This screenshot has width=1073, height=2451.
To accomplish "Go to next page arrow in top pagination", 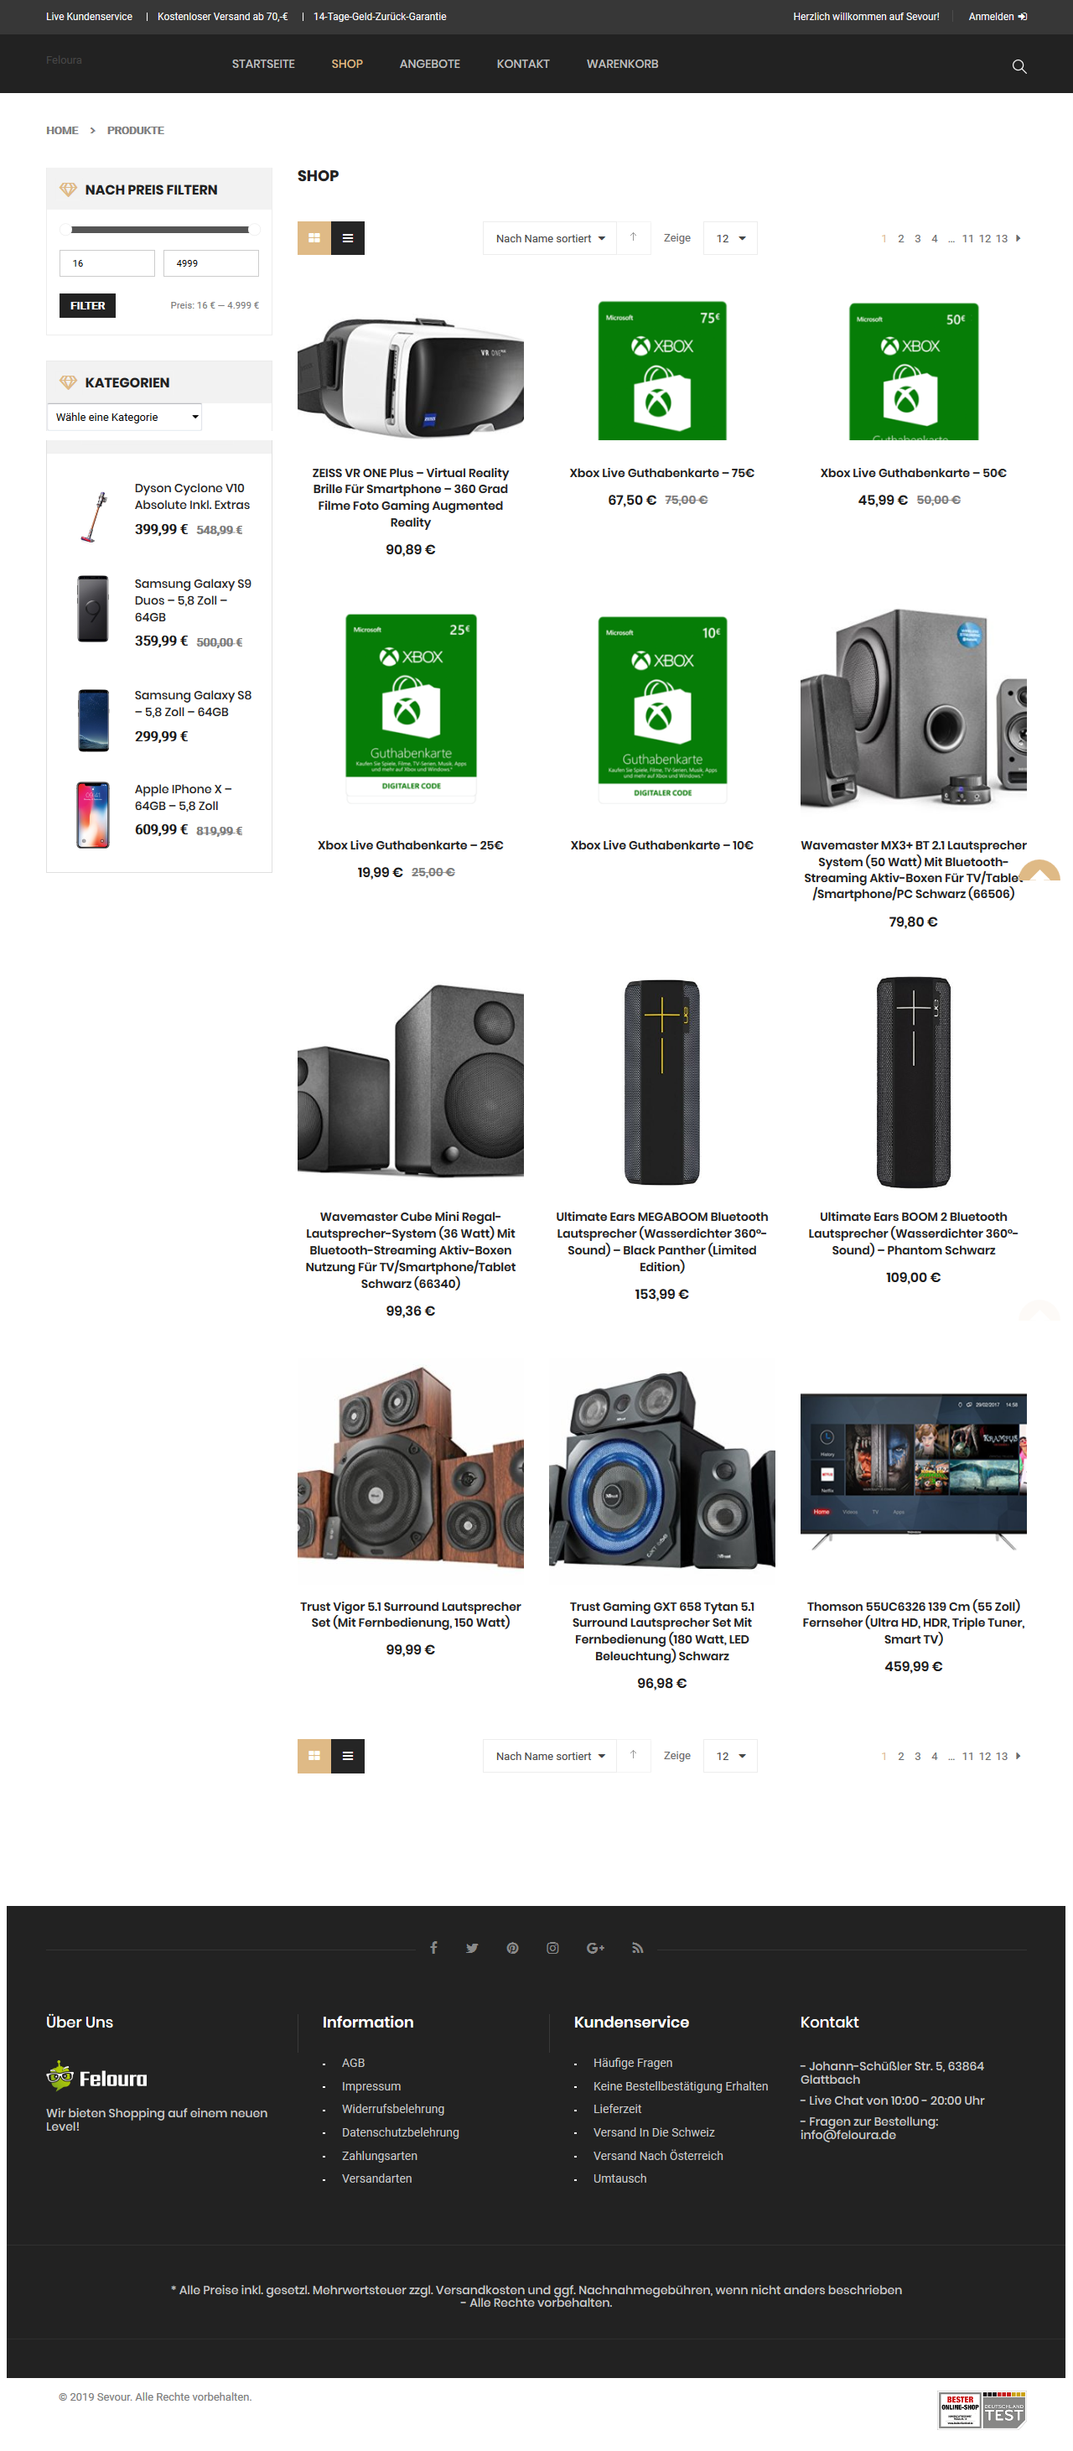I will [1019, 238].
